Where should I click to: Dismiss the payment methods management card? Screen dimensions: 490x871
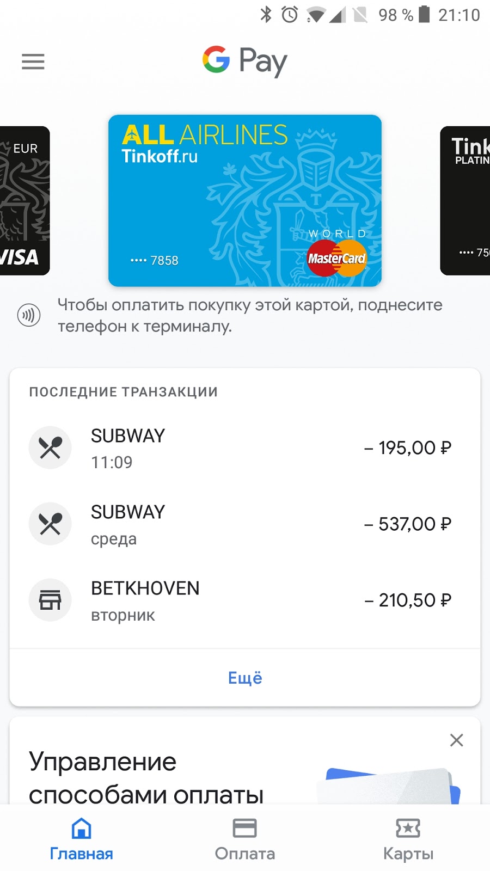[457, 740]
